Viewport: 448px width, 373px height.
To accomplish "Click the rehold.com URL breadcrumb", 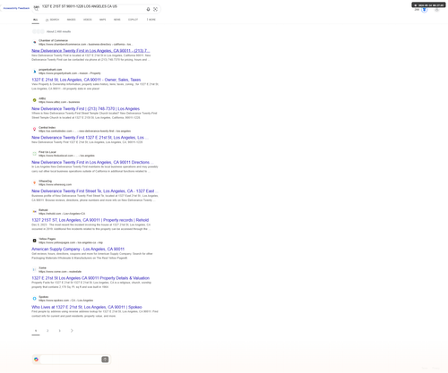I will 62,214.
